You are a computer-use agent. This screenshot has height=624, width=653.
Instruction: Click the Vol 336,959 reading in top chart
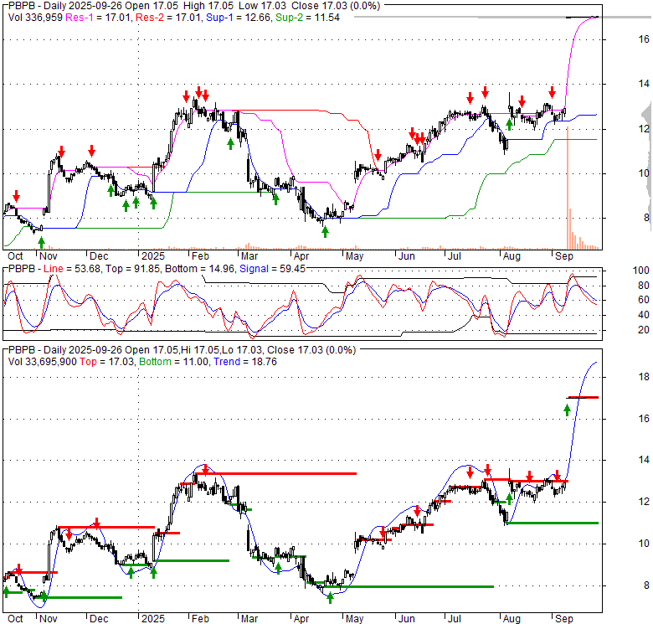click(x=35, y=18)
